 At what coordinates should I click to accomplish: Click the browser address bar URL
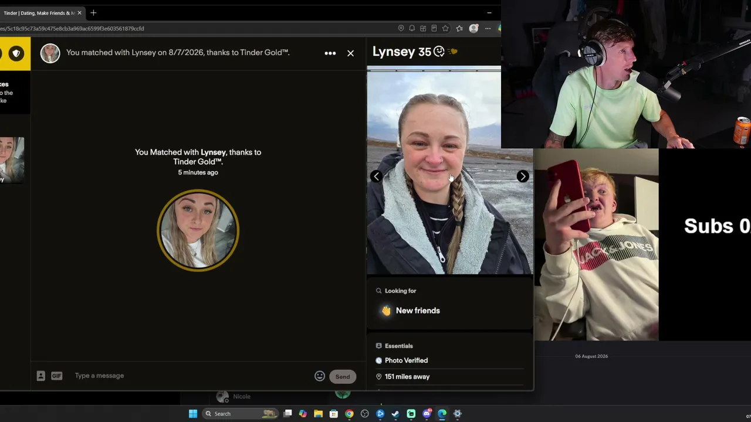[x=72, y=28]
